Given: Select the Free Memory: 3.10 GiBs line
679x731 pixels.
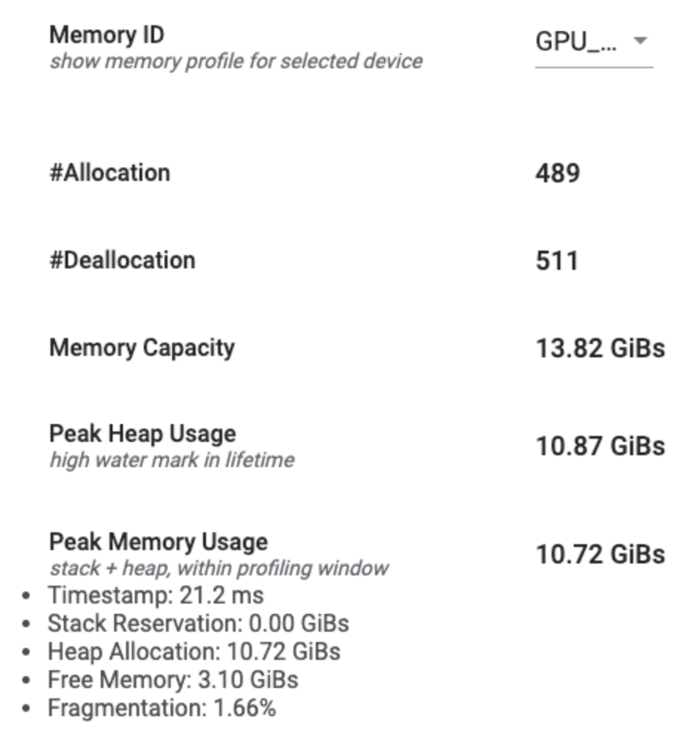Looking at the screenshot, I should [173, 679].
